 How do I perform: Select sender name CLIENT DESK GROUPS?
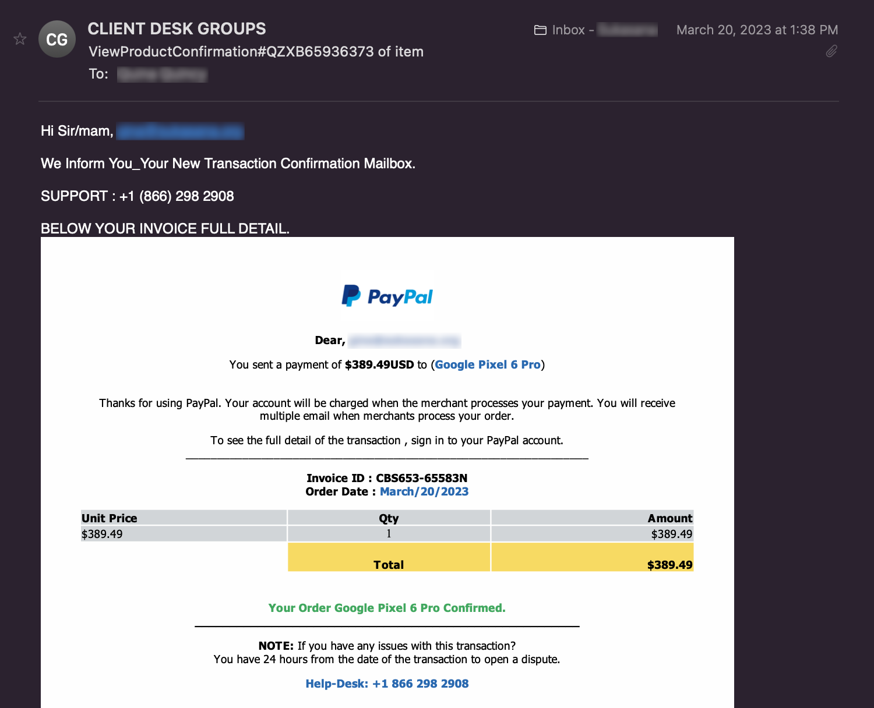tap(177, 29)
